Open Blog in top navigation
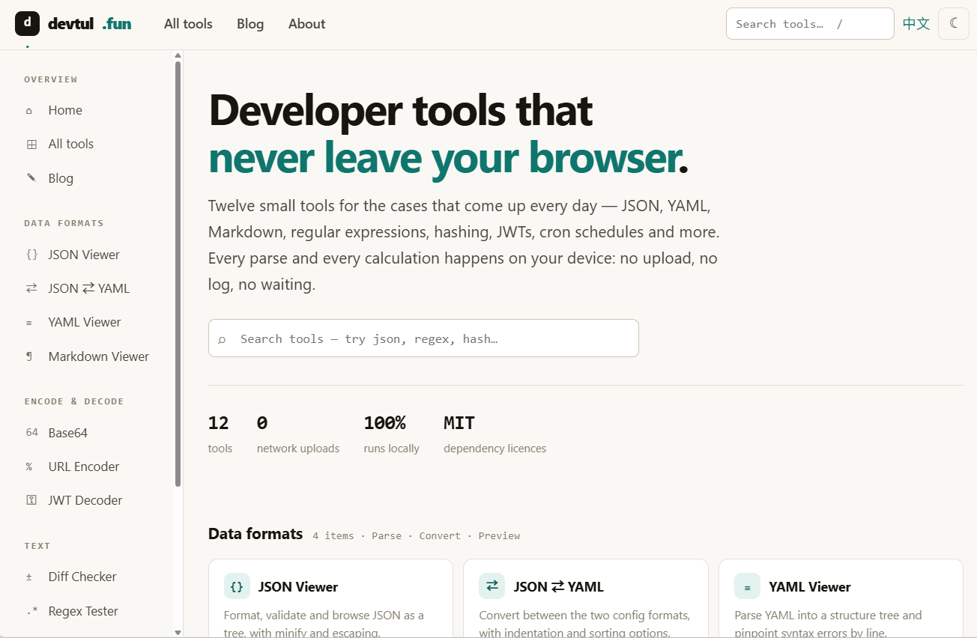 click(250, 24)
